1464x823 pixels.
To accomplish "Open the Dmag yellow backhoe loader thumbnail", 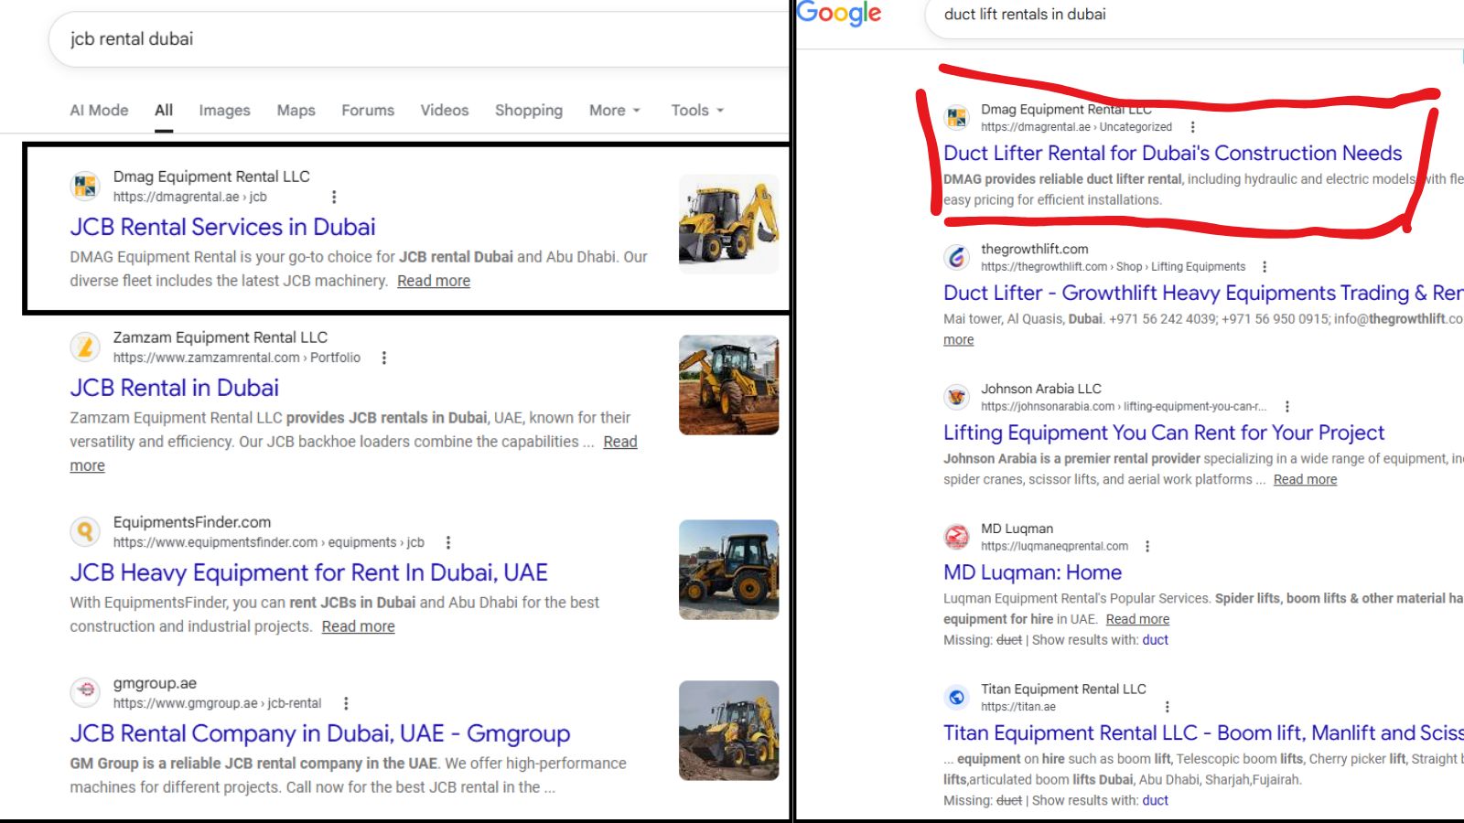I will point(728,224).
